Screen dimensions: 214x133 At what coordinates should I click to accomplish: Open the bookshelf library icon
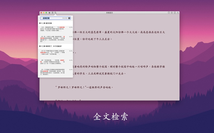pos(49,13)
